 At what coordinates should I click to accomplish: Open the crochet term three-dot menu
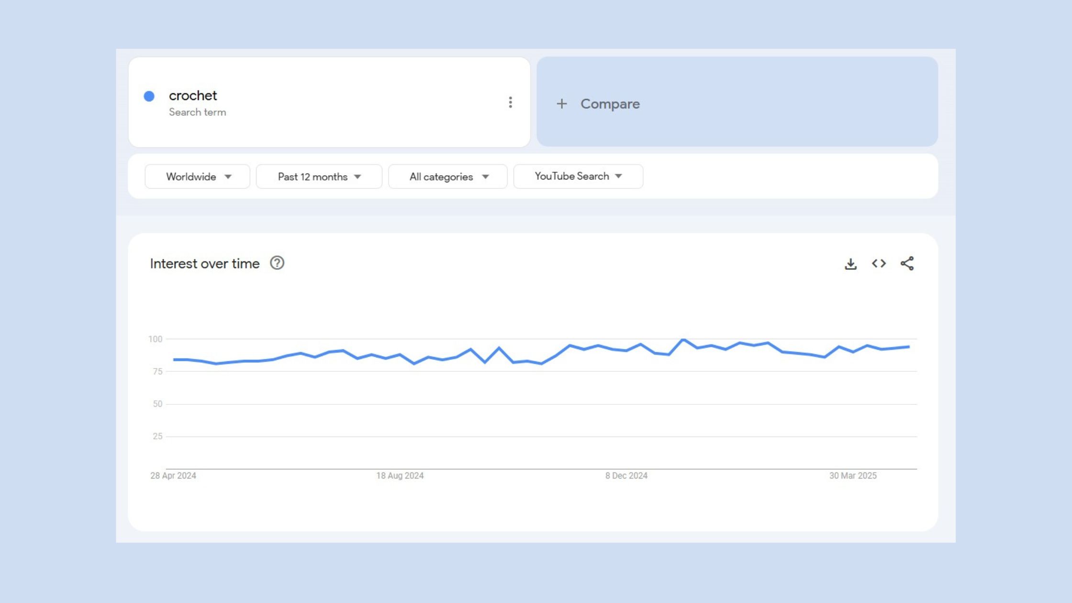click(x=510, y=102)
